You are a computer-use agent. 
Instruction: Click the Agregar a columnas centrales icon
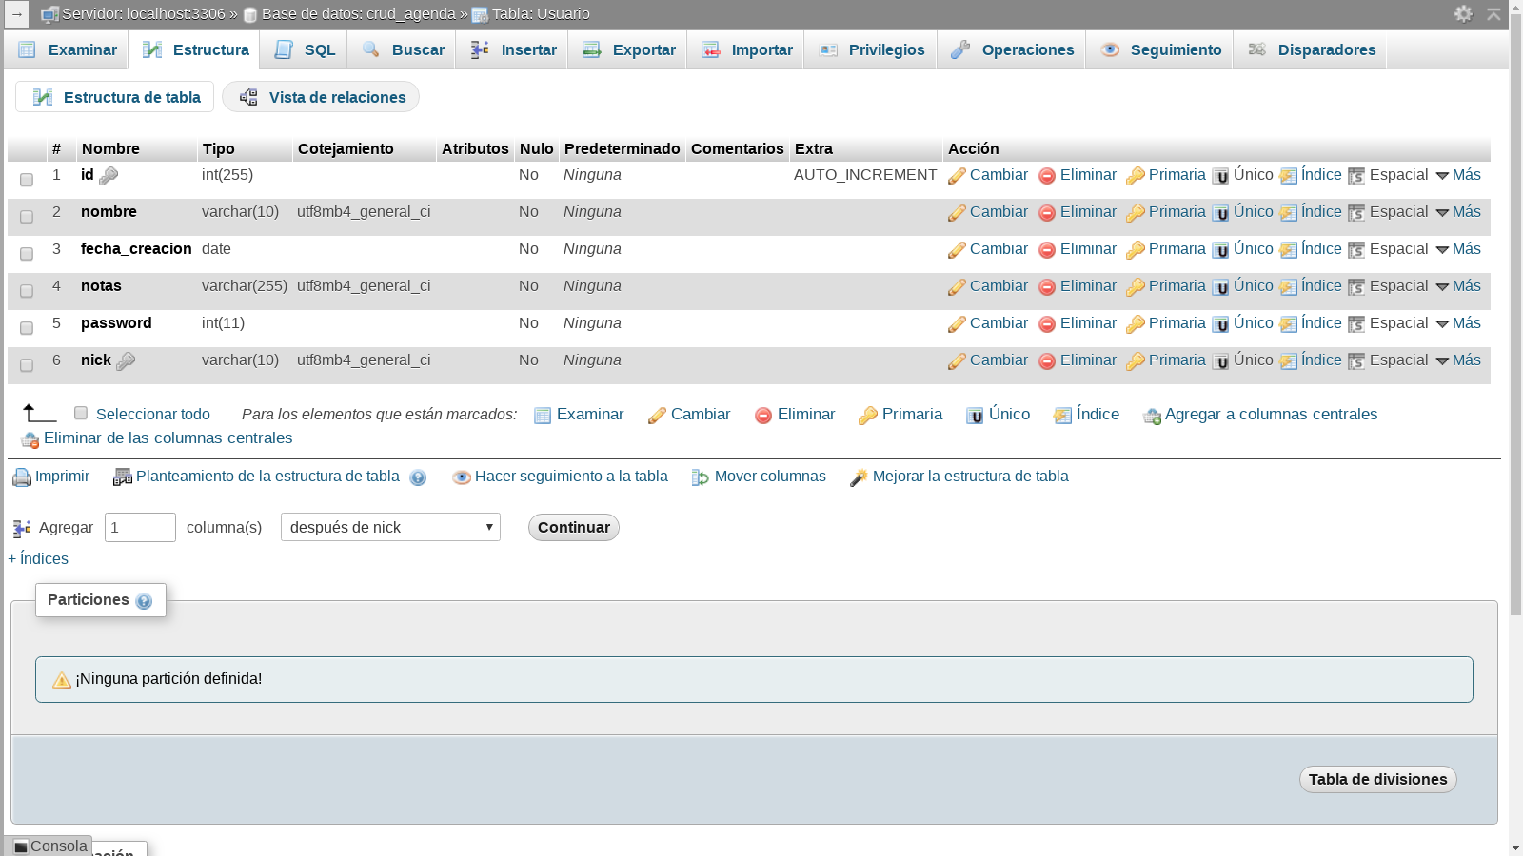coord(1152,416)
